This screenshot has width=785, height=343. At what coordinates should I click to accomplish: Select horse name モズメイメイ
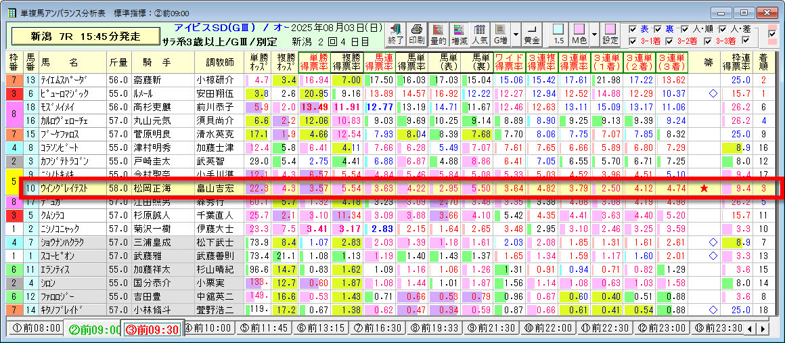pyautogui.click(x=59, y=107)
